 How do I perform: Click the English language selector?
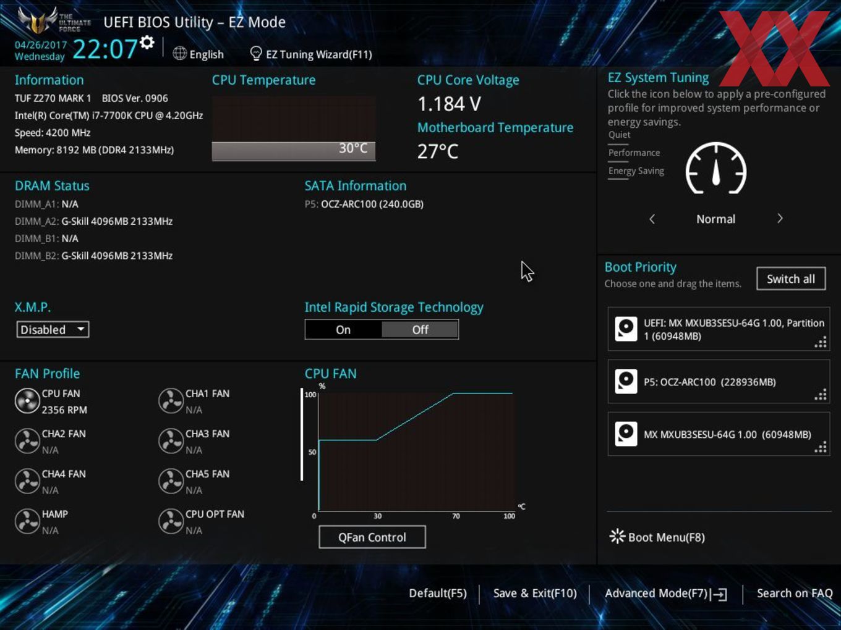tap(207, 54)
